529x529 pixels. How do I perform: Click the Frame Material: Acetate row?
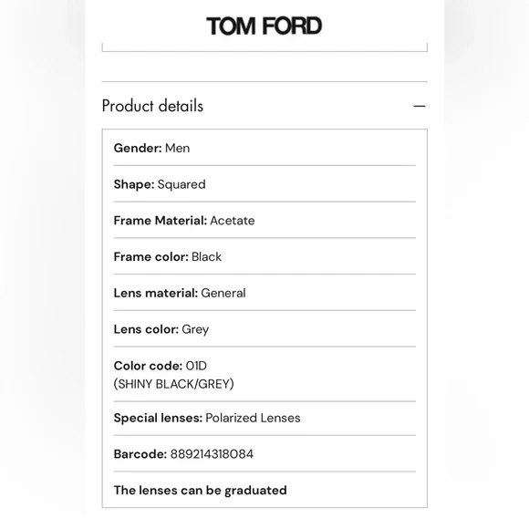(x=264, y=221)
